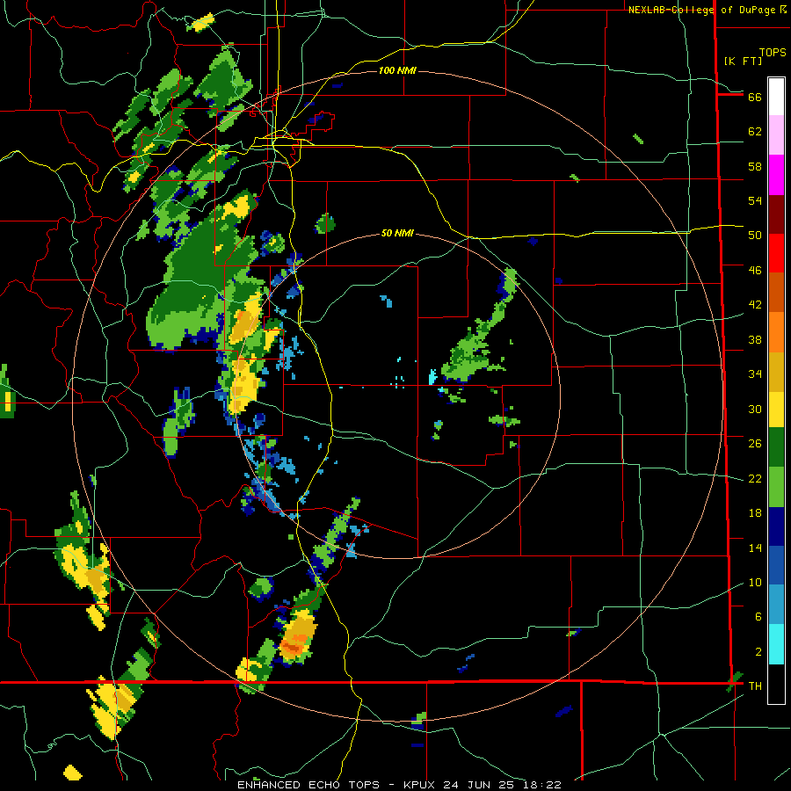Screen dimensions: 791x791
Task: Click the 24 JUN 25 date text
Action: click(480, 785)
